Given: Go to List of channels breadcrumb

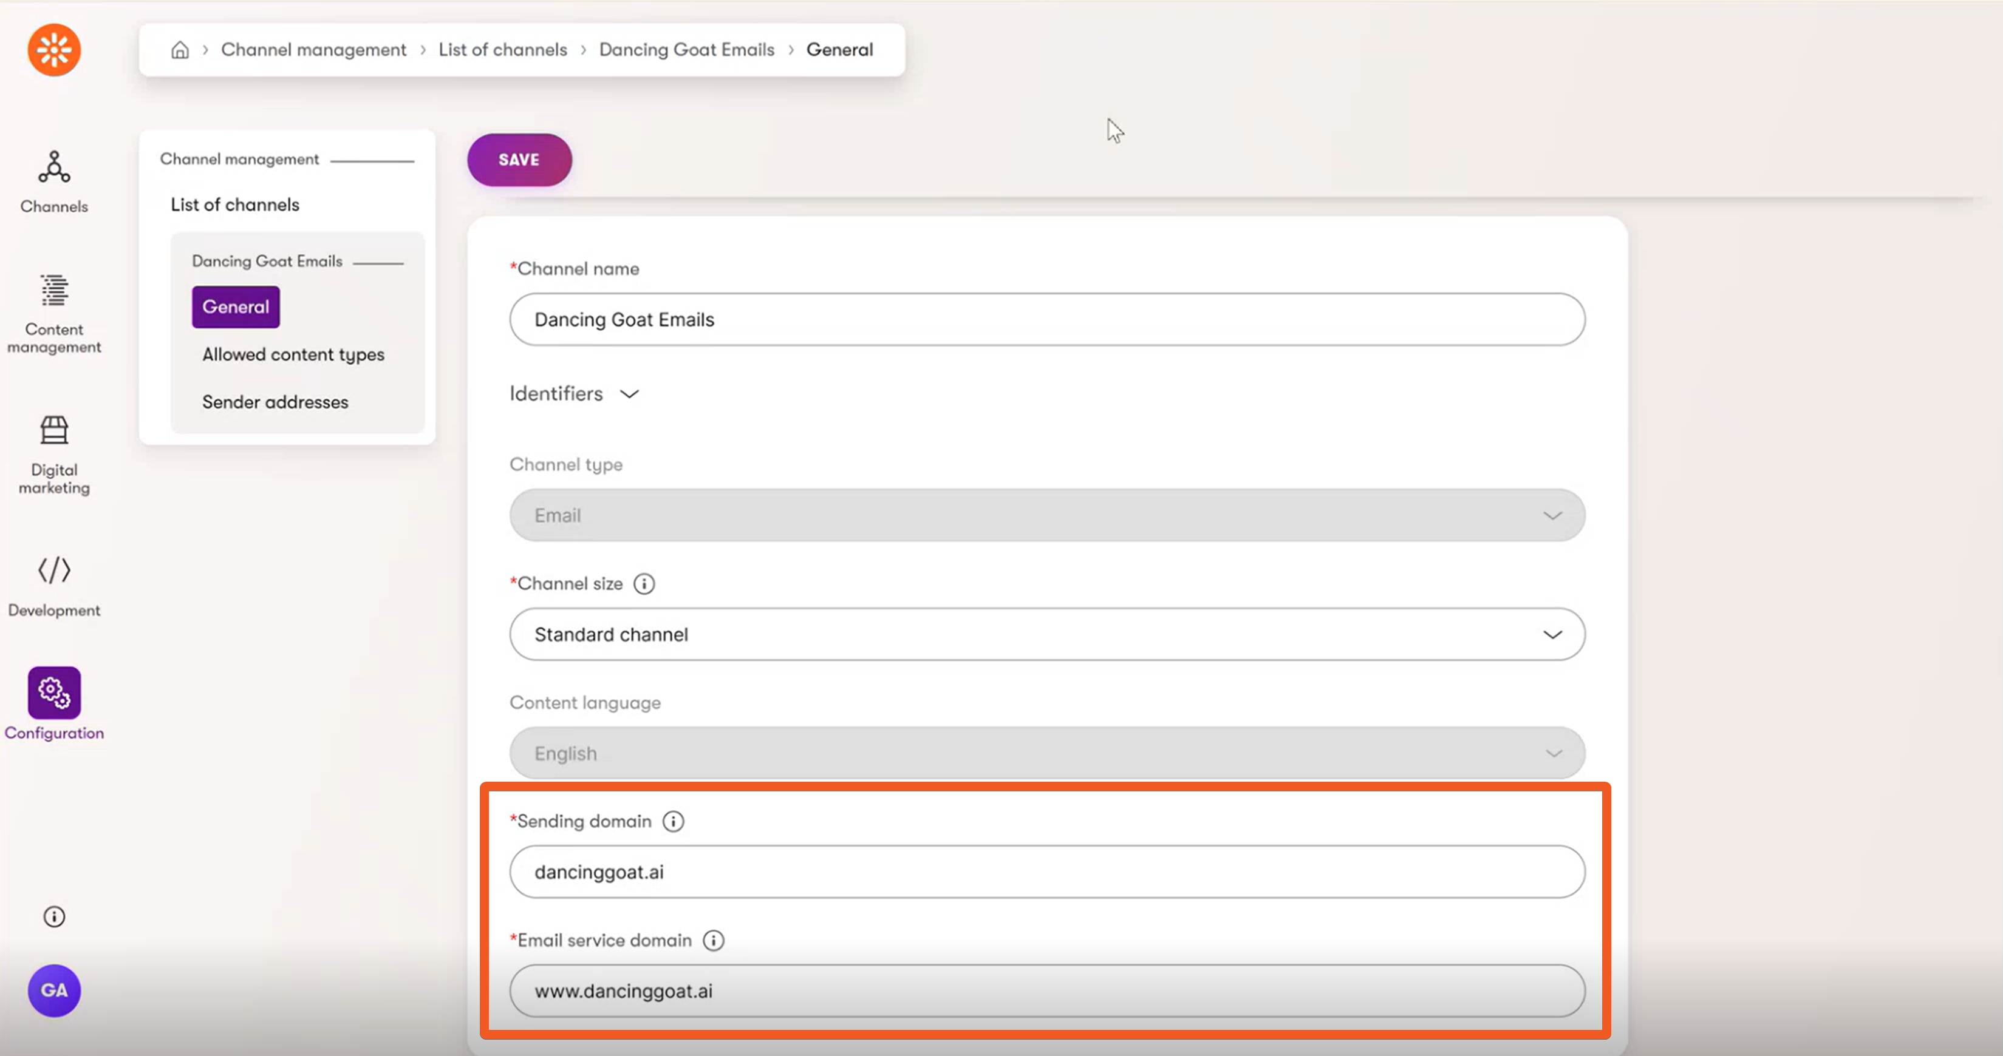Looking at the screenshot, I should (502, 50).
